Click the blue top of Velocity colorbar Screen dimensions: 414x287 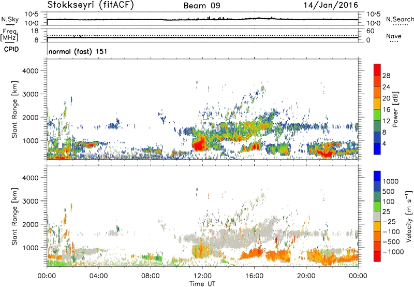[x=377, y=176]
